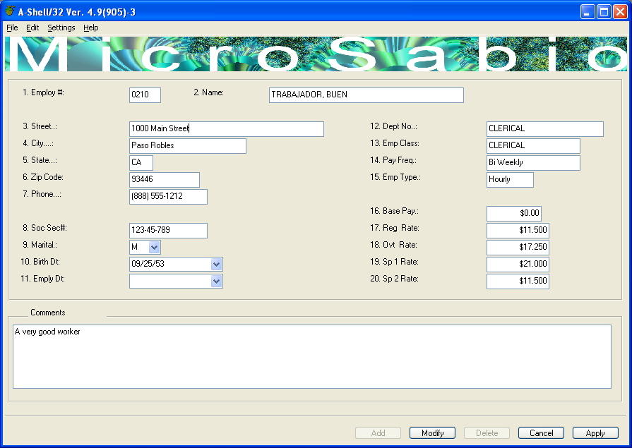Expand the Marital status dropdown

coord(154,248)
